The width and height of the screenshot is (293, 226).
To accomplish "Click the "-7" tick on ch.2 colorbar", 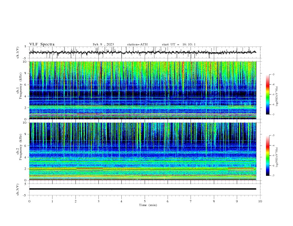I will [273, 176].
